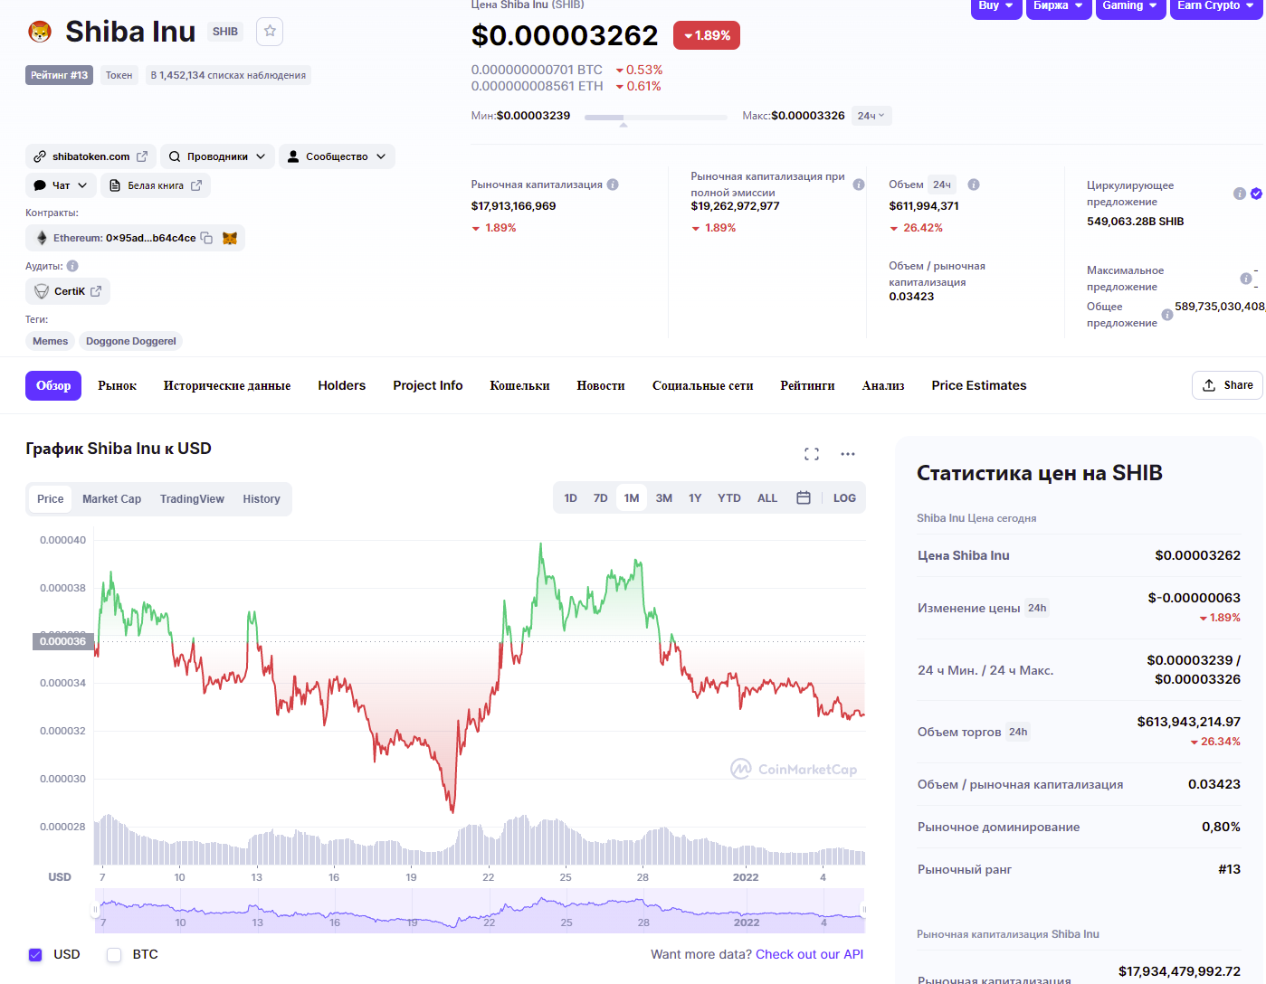Switch chart to Market Cap view
1266x984 pixels.
(x=112, y=499)
